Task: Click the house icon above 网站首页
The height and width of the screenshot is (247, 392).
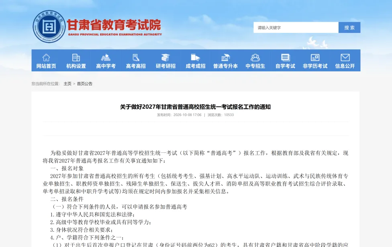Action: coord(46,57)
